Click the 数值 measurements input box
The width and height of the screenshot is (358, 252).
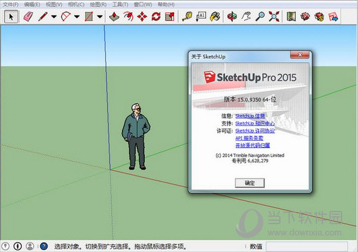[307, 247]
